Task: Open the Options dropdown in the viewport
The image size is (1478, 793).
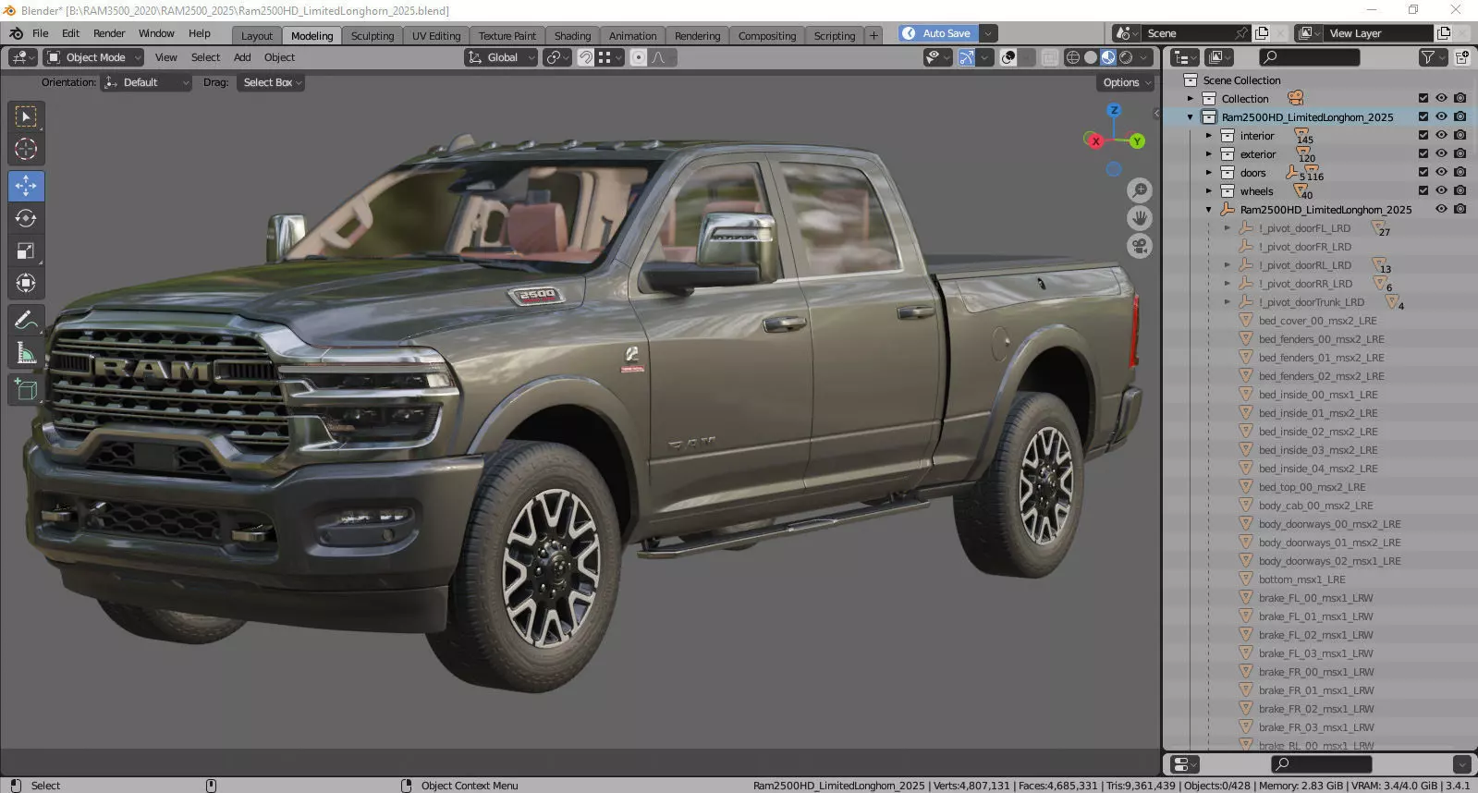Action: 1127,82
